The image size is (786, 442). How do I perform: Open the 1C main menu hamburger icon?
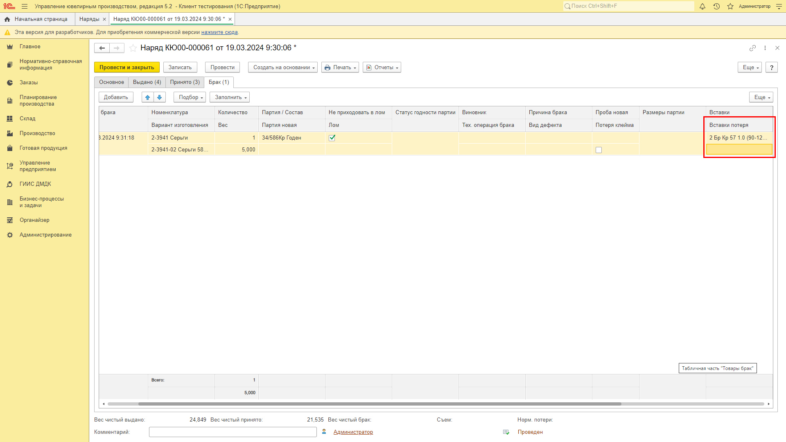pos(25,6)
